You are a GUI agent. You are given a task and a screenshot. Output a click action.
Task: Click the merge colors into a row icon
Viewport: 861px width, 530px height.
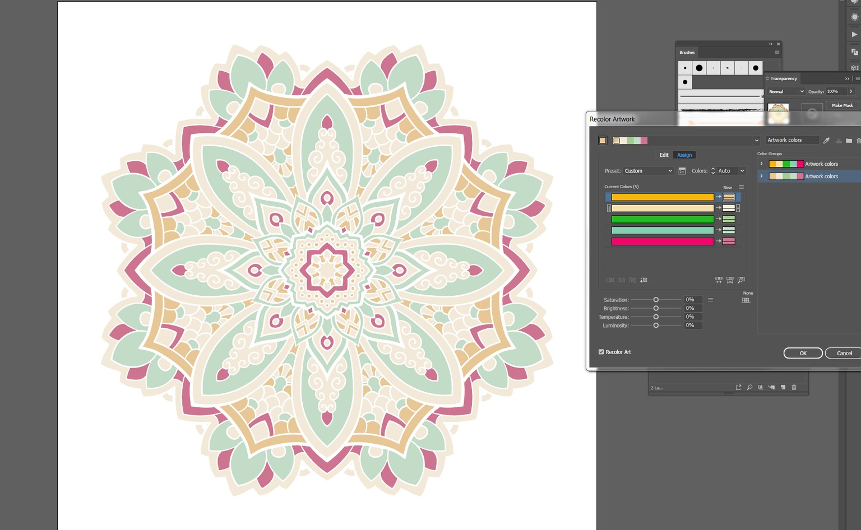(x=610, y=280)
